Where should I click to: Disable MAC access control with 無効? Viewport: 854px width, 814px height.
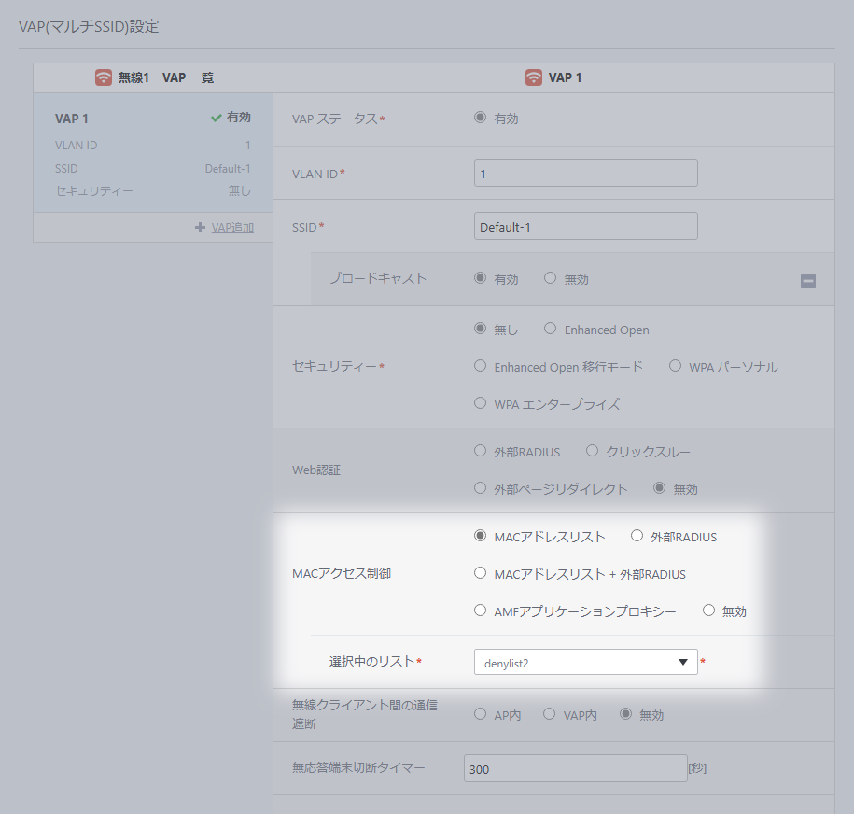pos(708,610)
